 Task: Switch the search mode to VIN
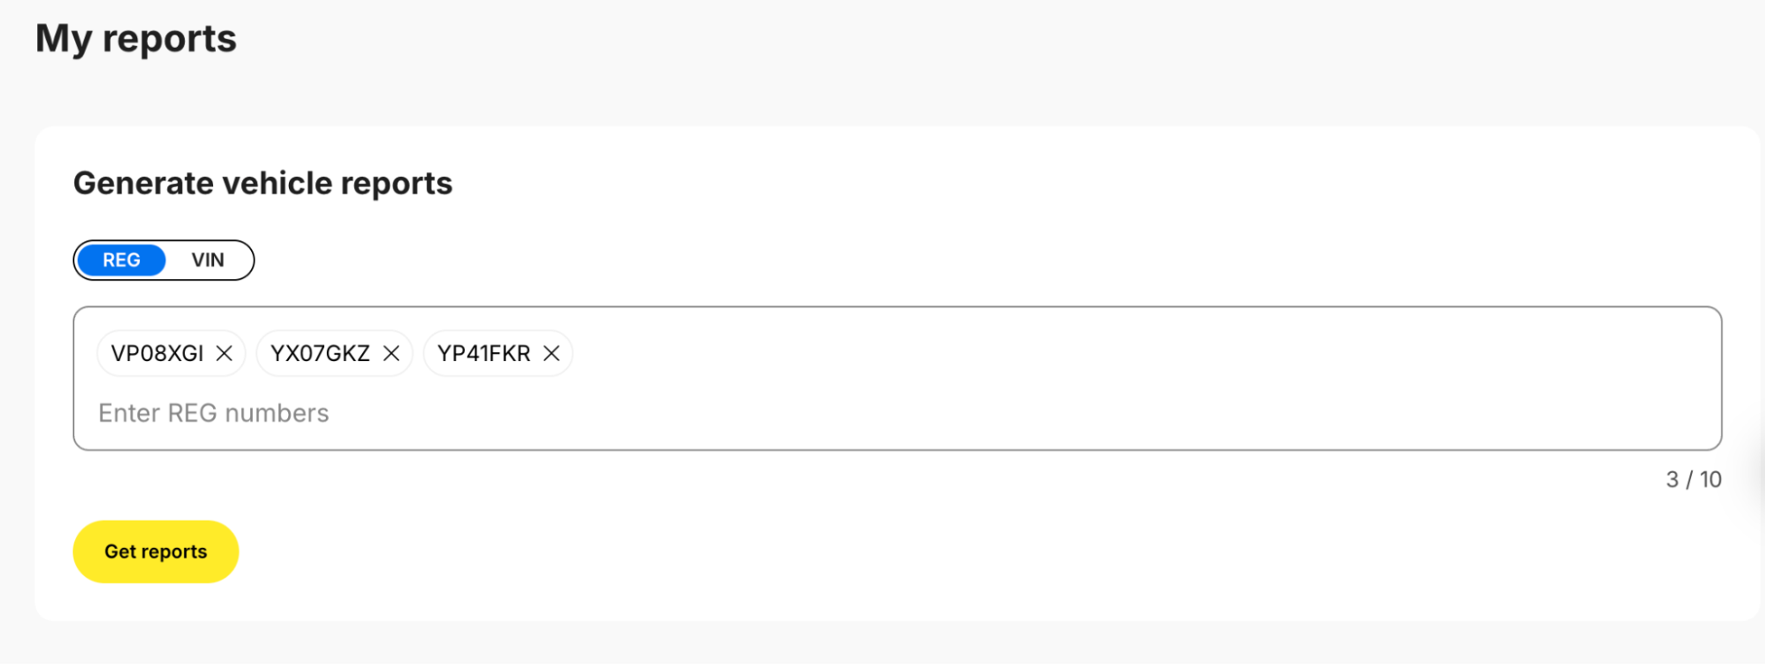click(x=208, y=260)
